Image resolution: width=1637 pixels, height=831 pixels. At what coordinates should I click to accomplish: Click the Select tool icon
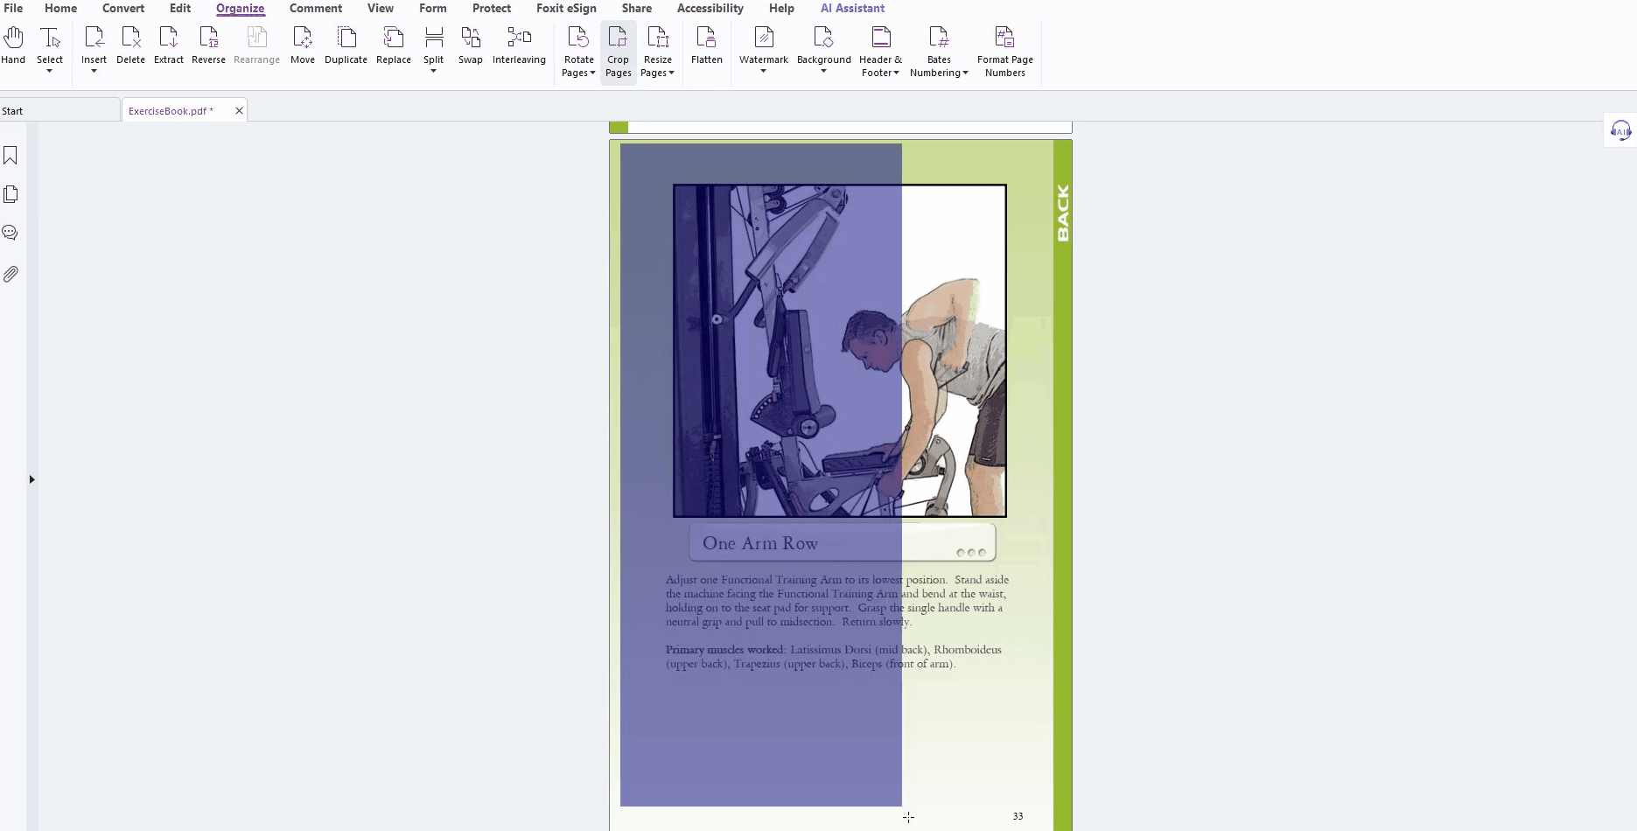click(50, 38)
